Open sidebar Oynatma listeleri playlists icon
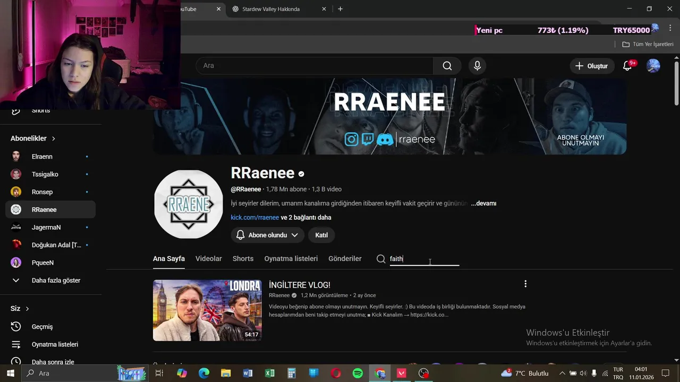 point(16,344)
